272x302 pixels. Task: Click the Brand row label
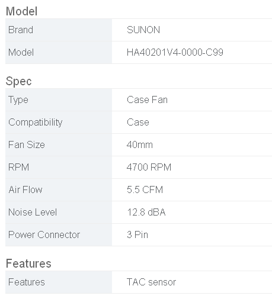[21, 30]
